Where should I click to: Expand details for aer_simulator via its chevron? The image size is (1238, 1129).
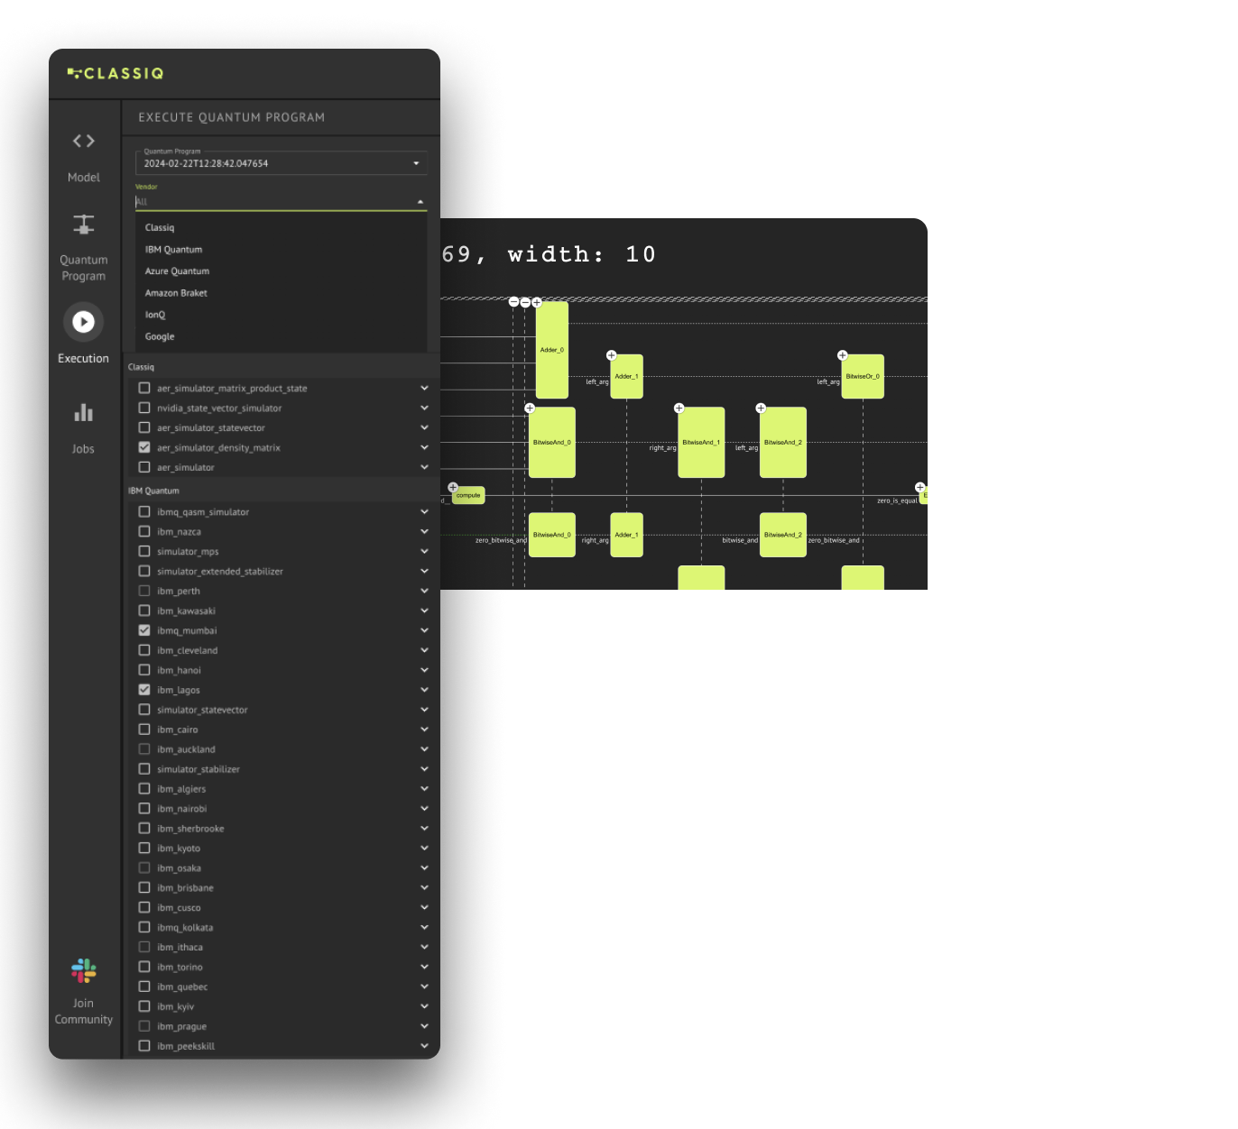click(x=424, y=466)
